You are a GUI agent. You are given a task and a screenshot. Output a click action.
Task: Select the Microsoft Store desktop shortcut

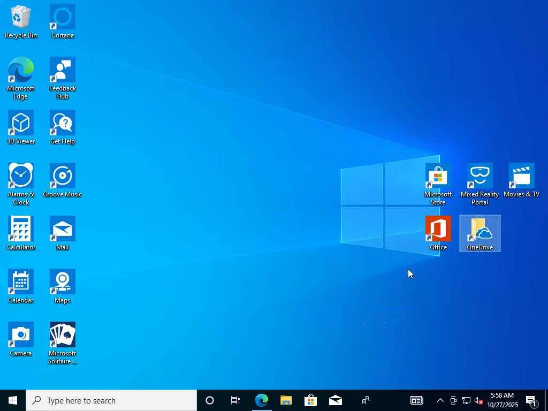pyautogui.click(x=438, y=185)
